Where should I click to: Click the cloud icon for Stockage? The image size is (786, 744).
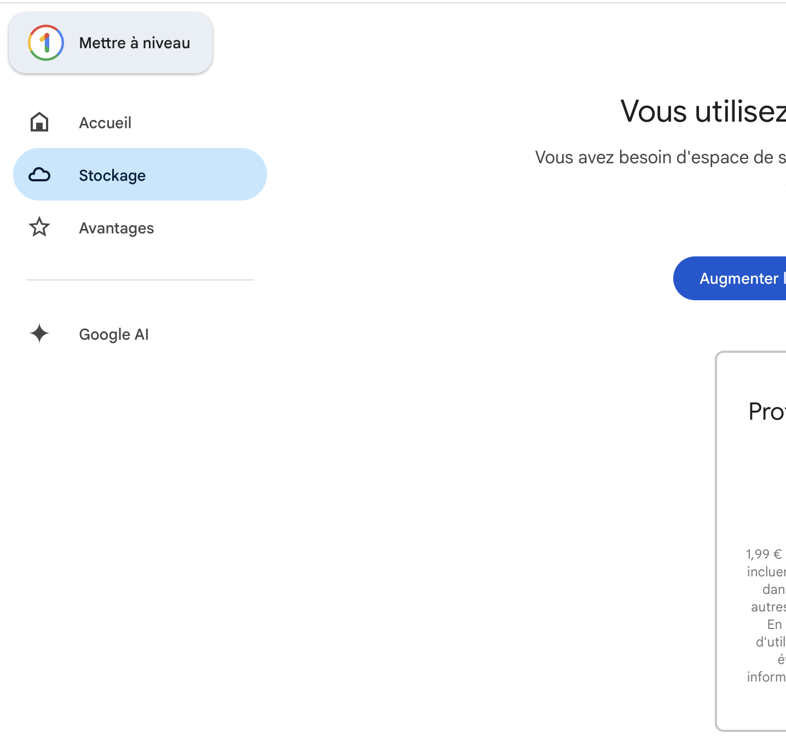point(39,175)
